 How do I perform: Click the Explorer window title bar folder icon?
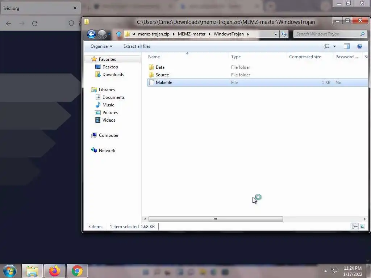[87, 22]
